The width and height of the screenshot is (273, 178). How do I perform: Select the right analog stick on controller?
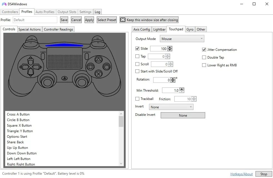[x=82, y=81]
